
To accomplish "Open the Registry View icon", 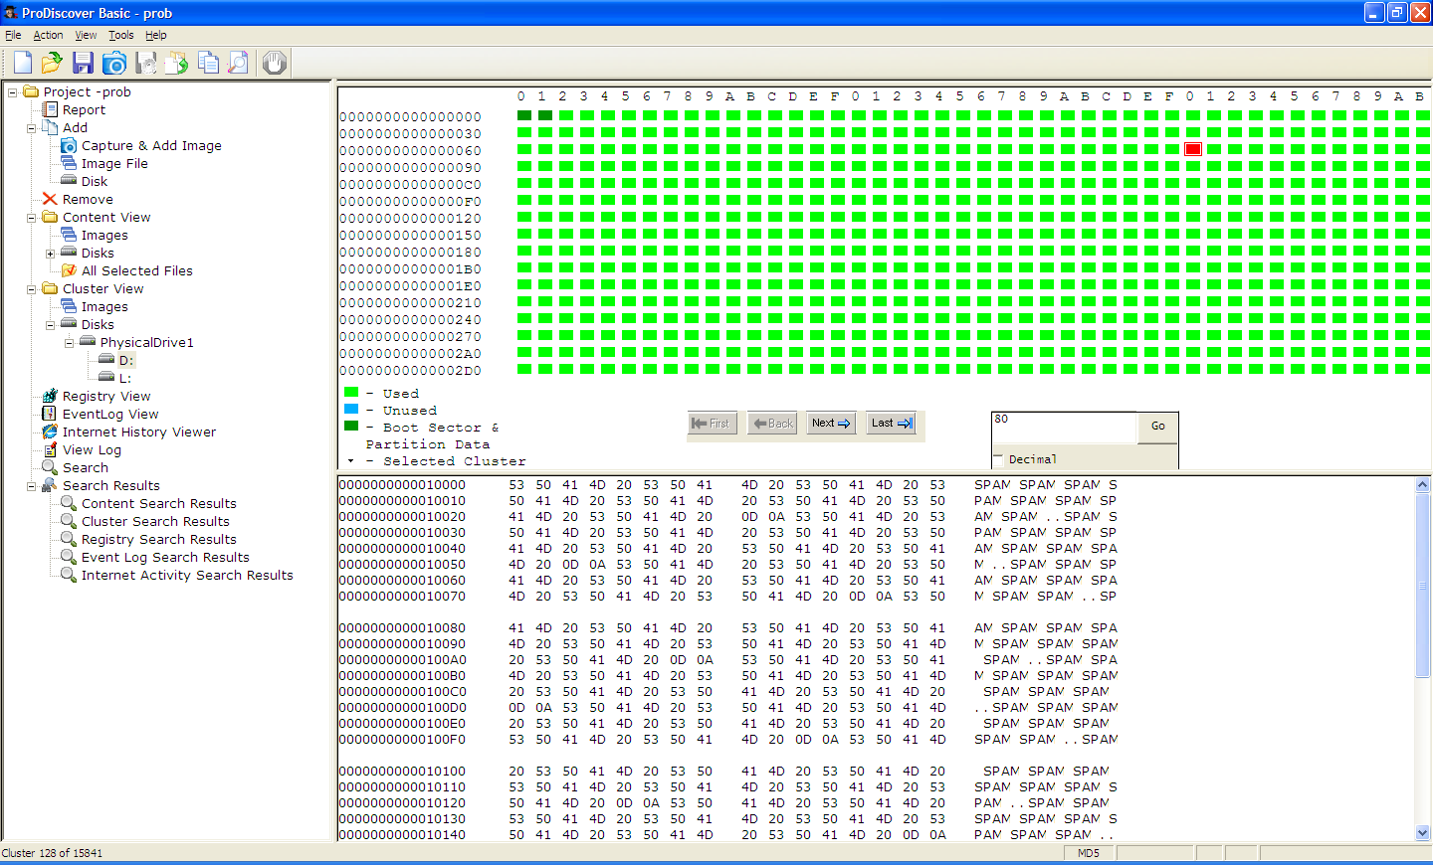I will [x=50, y=396].
